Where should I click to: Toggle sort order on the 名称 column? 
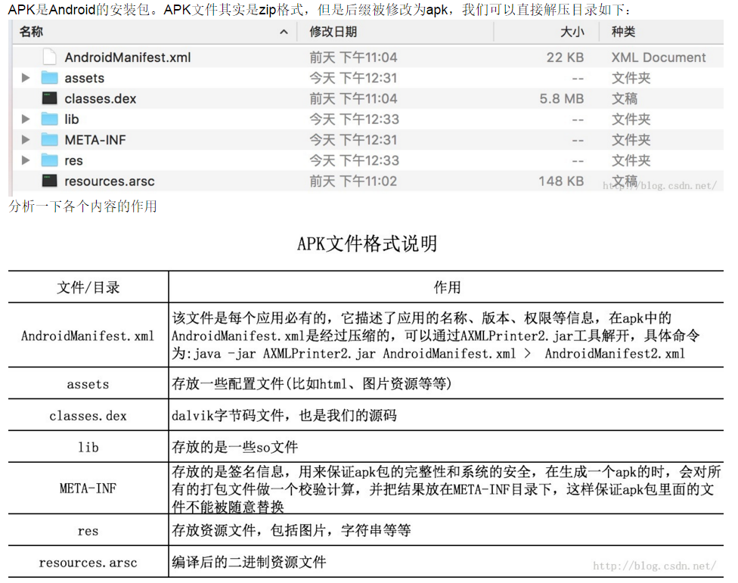click(32, 32)
